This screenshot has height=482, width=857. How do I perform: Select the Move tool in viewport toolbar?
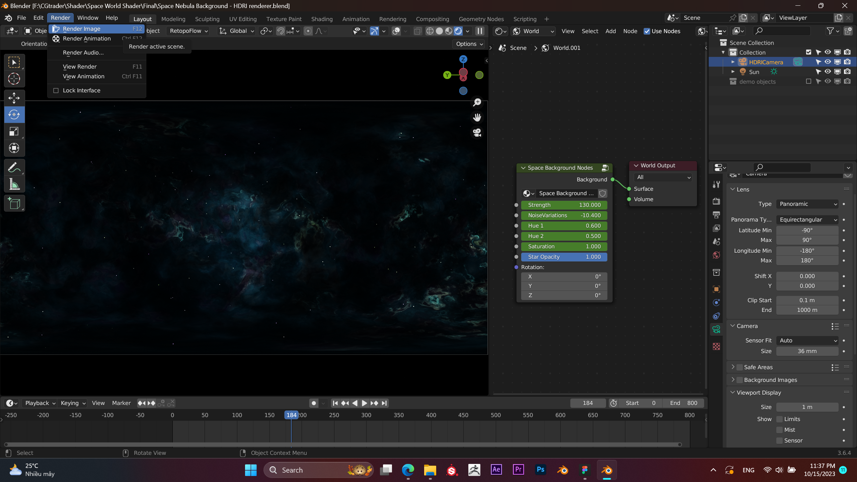(14, 97)
